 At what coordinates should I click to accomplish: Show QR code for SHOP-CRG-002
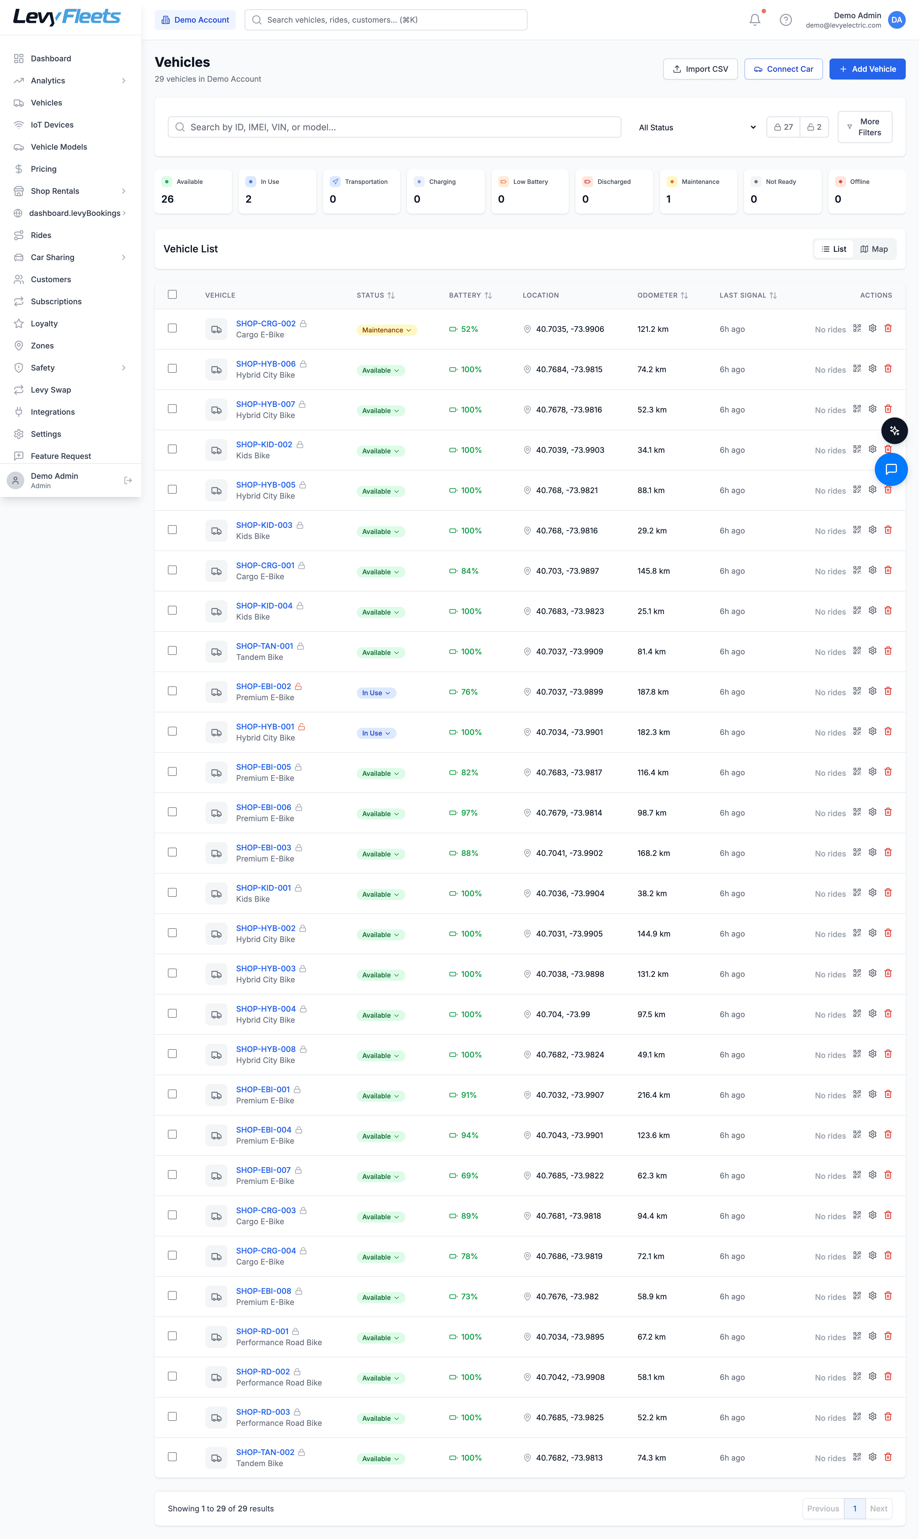coord(857,328)
